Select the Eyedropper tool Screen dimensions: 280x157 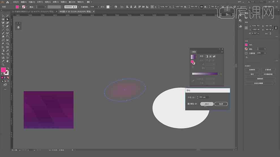point(7,51)
